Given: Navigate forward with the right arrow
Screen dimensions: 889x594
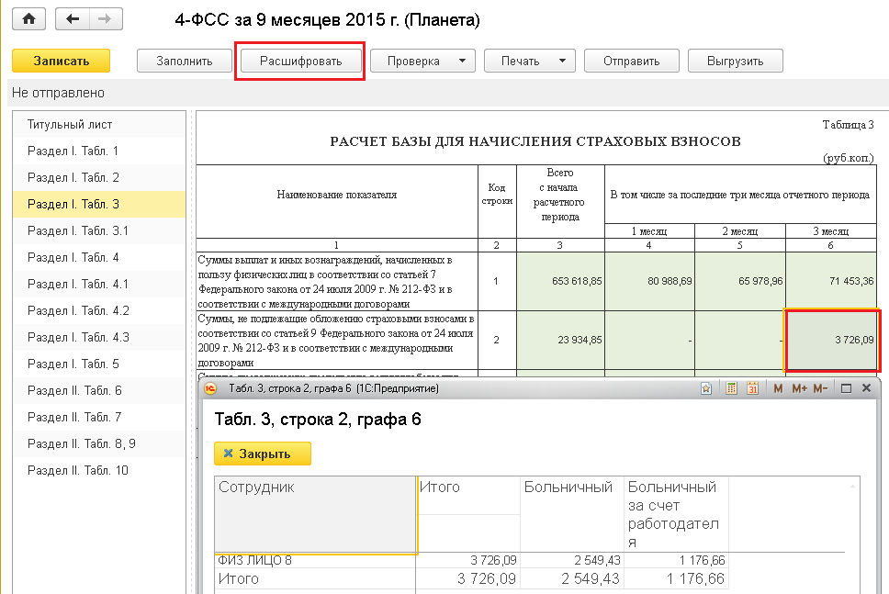Looking at the screenshot, I should [x=105, y=19].
